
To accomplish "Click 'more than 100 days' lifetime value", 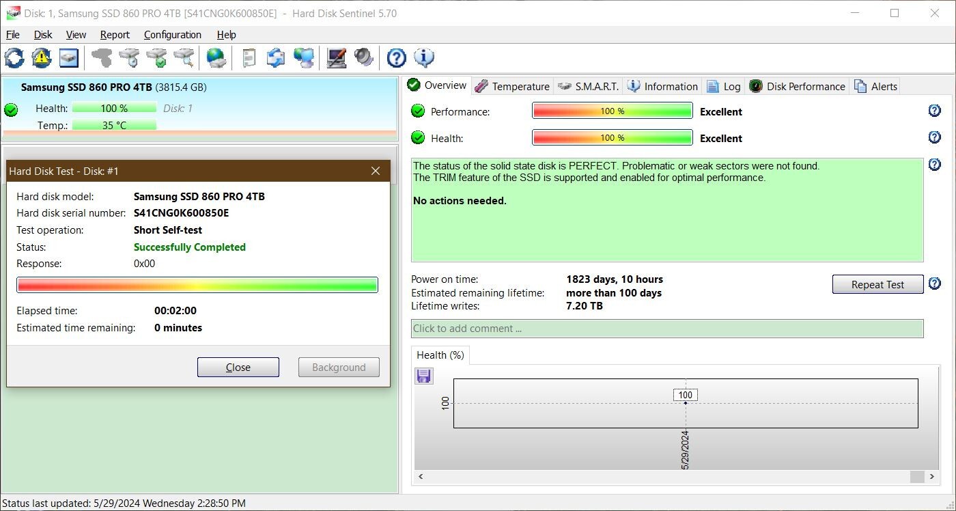I will (x=614, y=292).
